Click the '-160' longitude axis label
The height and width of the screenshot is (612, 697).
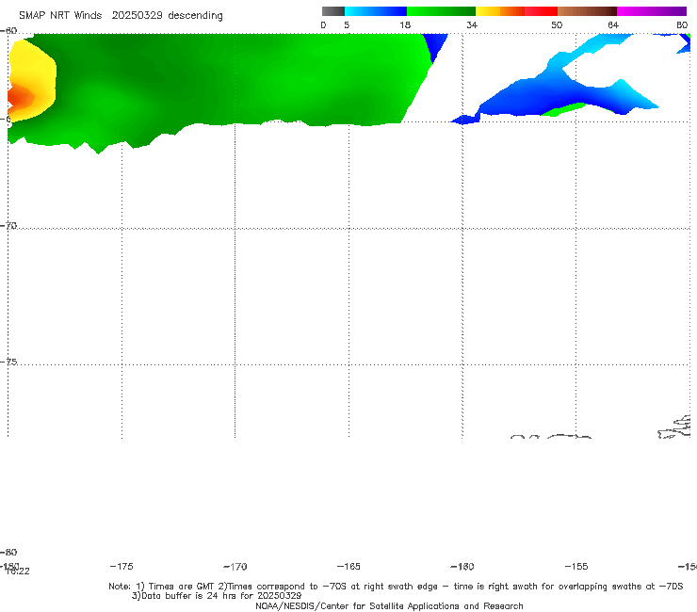[x=462, y=566]
